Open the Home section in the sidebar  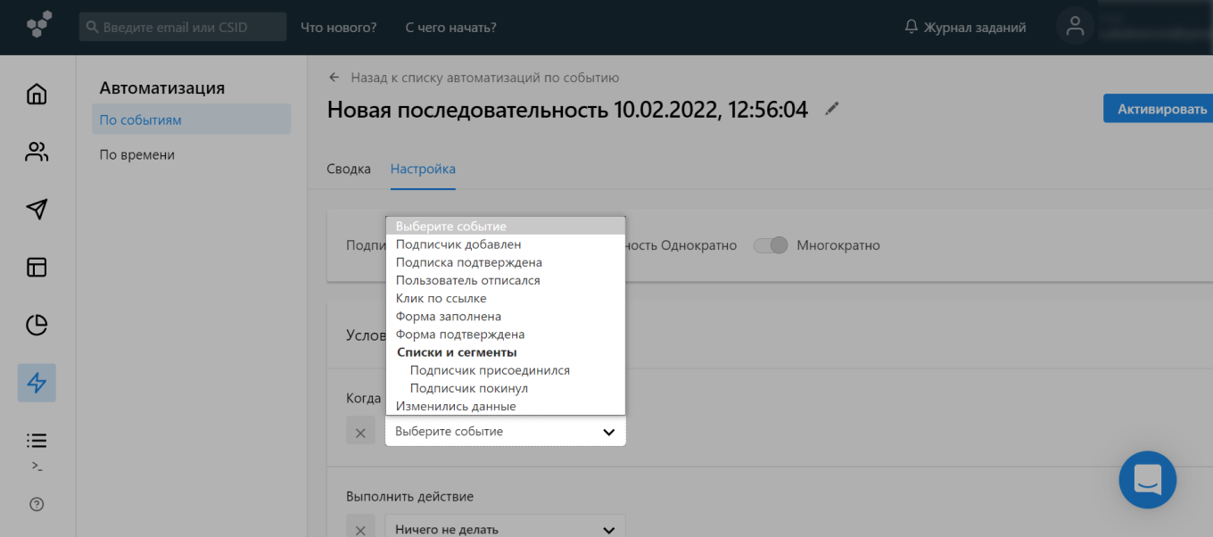point(36,93)
